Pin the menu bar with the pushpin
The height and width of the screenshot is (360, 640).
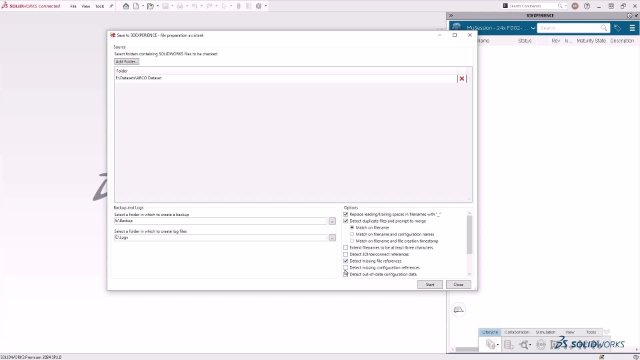click(x=111, y=6)
